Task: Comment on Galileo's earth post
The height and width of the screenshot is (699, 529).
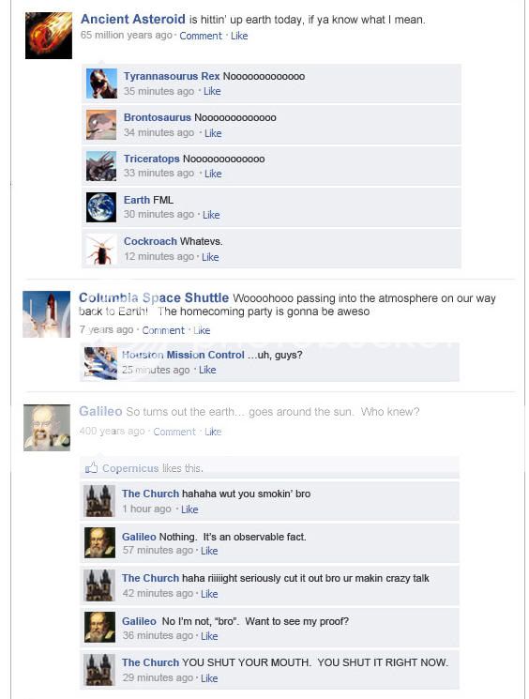Action: click(174, 432)
